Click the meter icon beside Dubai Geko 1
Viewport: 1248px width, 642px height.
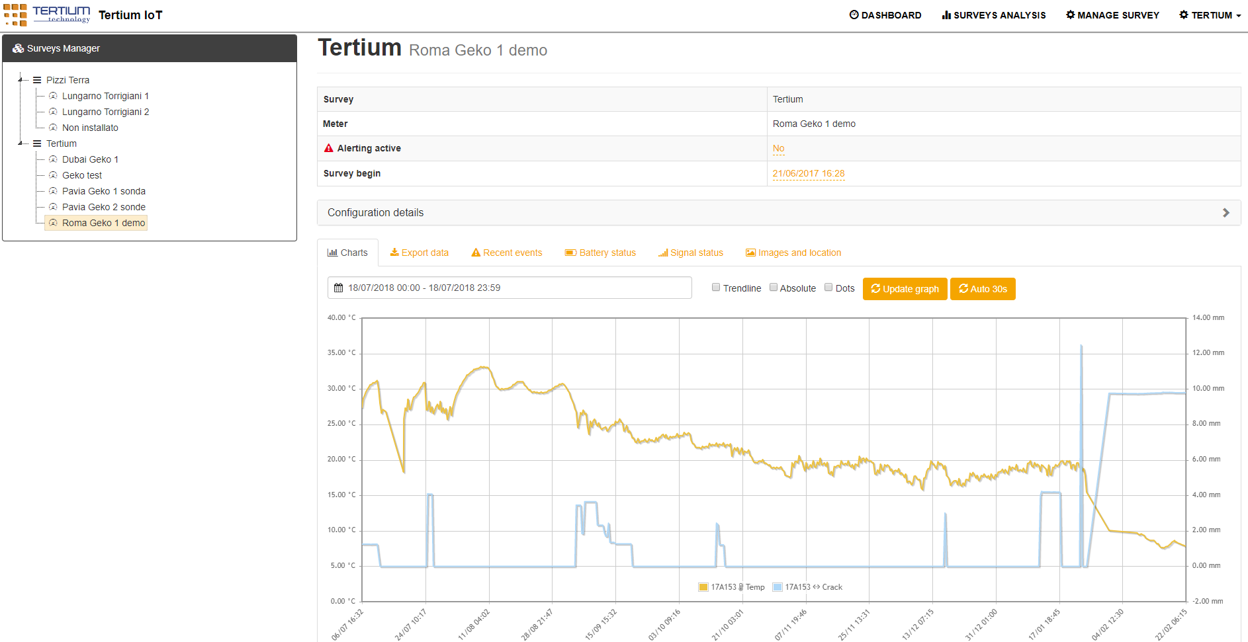click(53, 159)
